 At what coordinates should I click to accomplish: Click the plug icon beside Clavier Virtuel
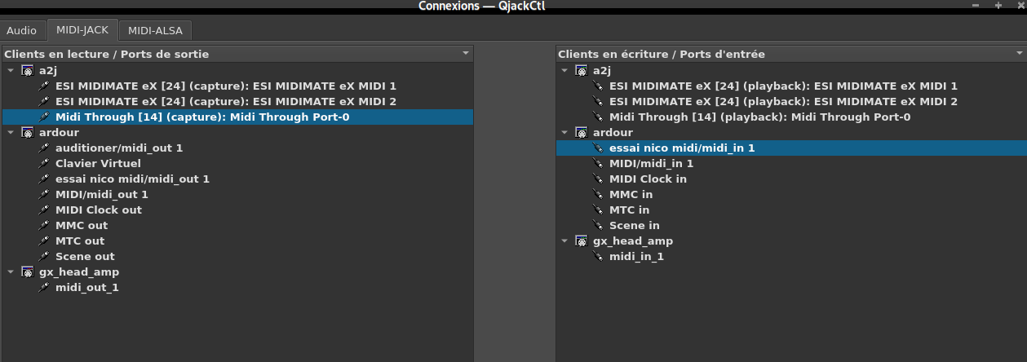click(x=45, y=164)
